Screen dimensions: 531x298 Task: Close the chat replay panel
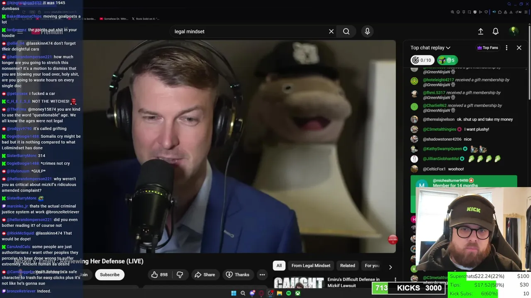pos(519,48)
